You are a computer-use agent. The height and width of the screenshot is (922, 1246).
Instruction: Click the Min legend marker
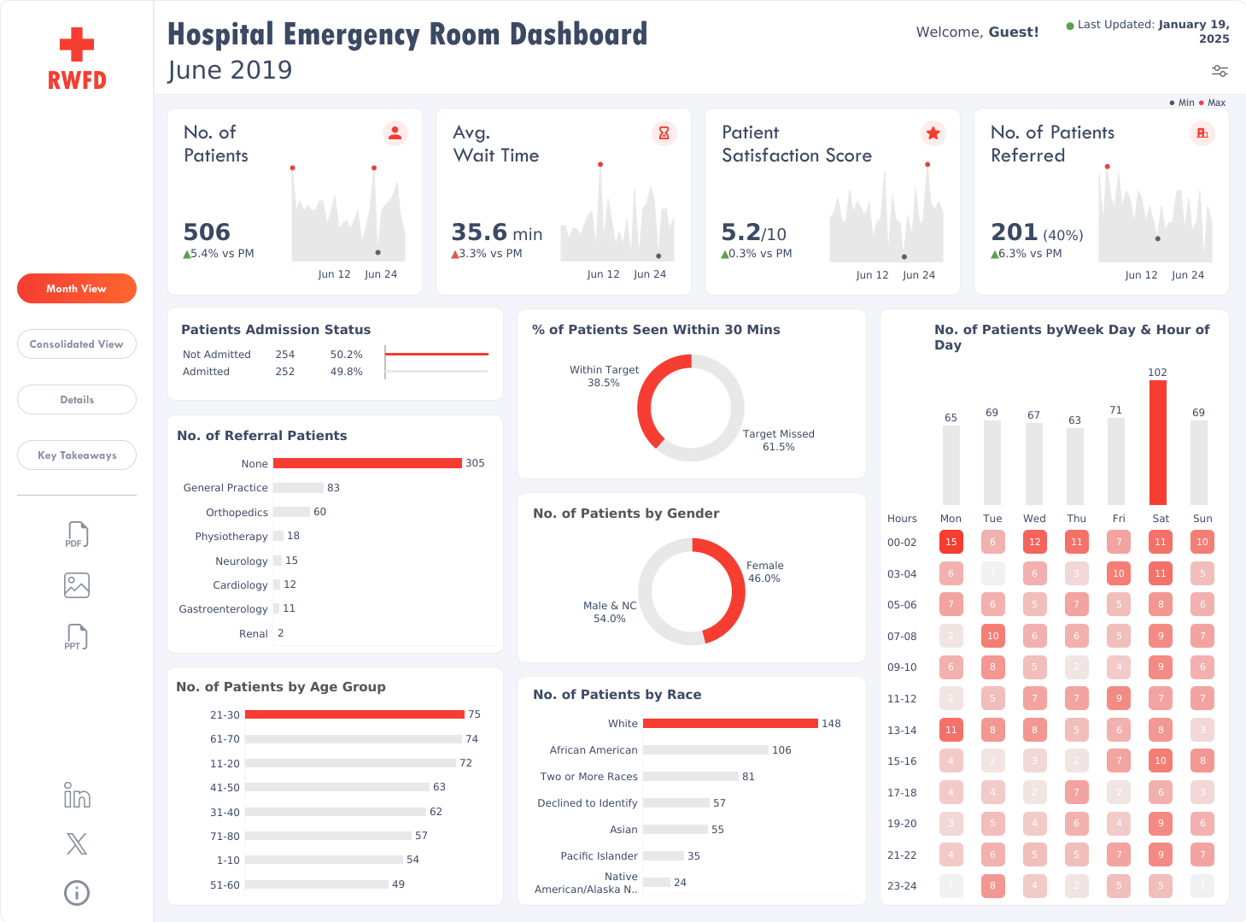[x=1172, y=103]
